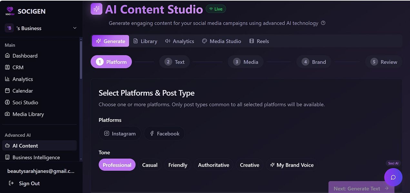This screenshot has height=193, width=410.
Task: Choose the My Brand Voice tone
Action: coord(292,165)
